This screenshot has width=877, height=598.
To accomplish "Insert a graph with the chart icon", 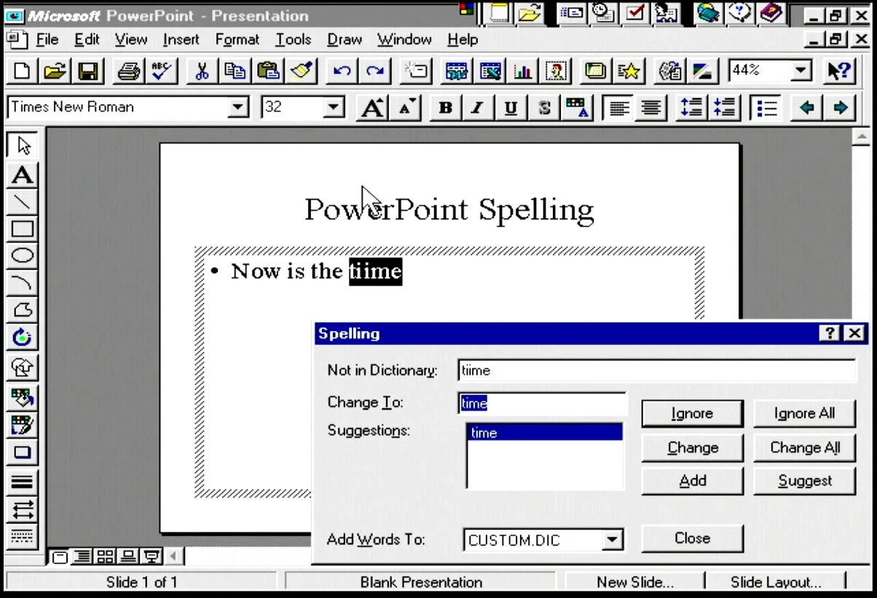I will (x=522, y=71).
